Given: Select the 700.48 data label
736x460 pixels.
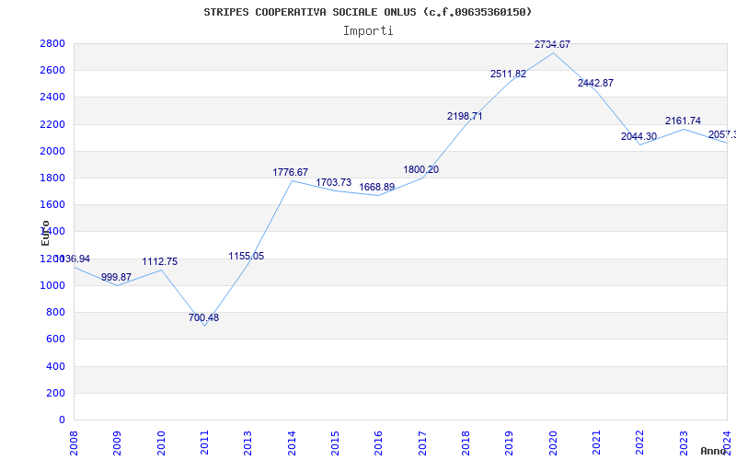Looking at the screenshot, I should coord(203,317).
